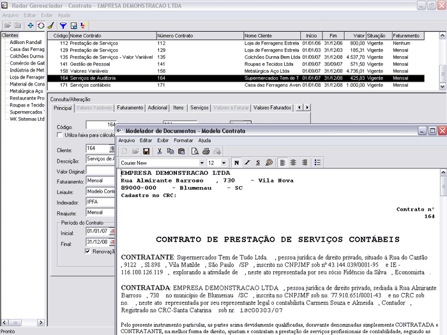Click the cut scissors icon
Viewport: 447px width, 335px height.
(x=160, y=151)
